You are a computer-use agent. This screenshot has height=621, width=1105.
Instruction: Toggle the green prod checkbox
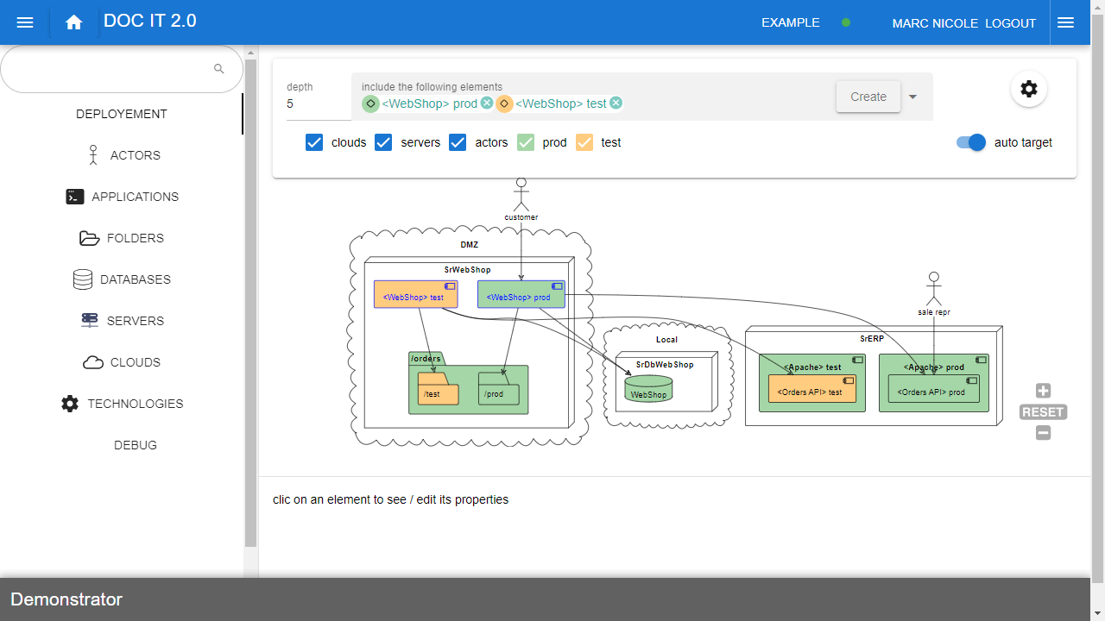point(526,143)
